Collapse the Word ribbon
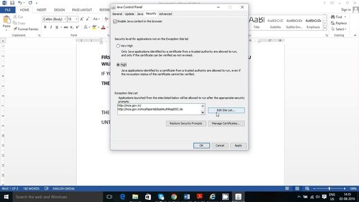The image size is (359, 202). 355,35
